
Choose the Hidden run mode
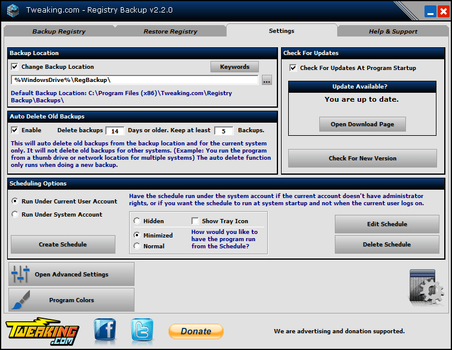pyautogui.click(x=137, y=221)
